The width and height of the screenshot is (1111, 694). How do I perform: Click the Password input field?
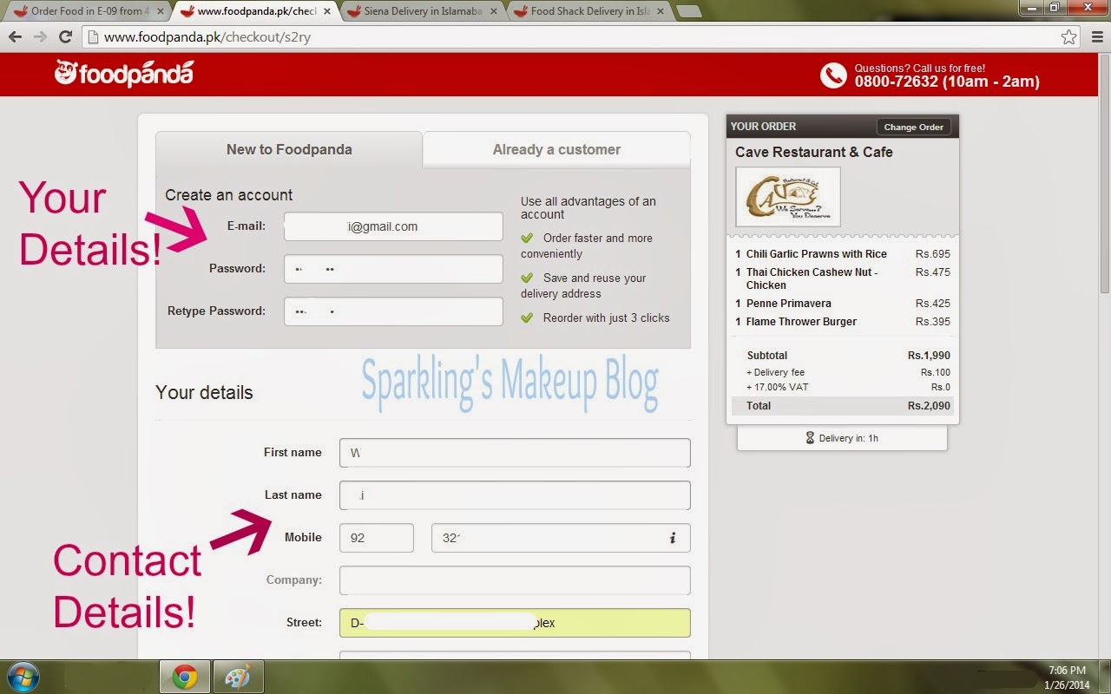click(x=393, y=269)
